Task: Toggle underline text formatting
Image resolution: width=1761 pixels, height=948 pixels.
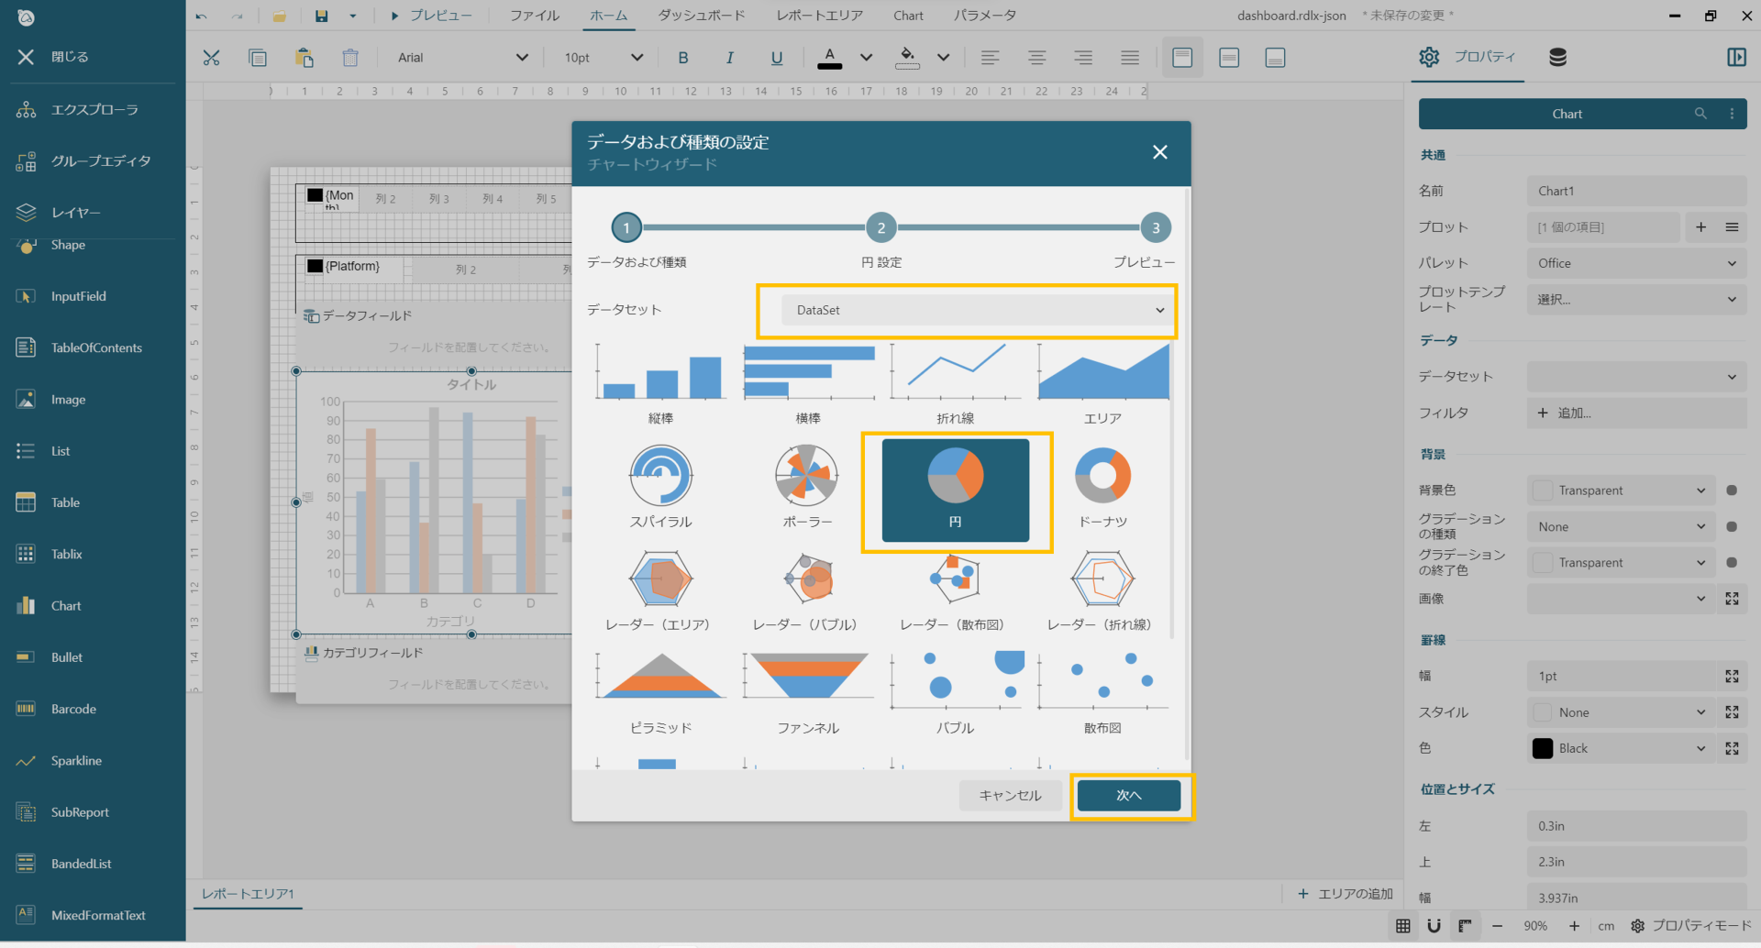Action: click(777, 58)
